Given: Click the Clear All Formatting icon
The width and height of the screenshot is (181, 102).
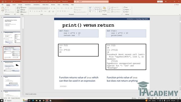Looking at the screenshot, I should point(54,8).
